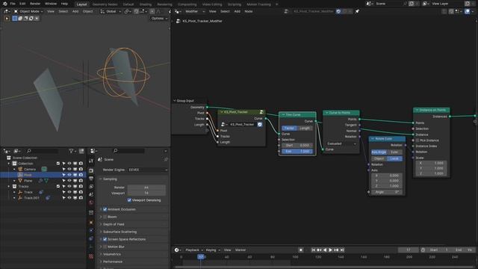Open the Modifier type dropdown in node editor
Screen dimensions: 478x269
pyautogui.click(x=194, y=11)
